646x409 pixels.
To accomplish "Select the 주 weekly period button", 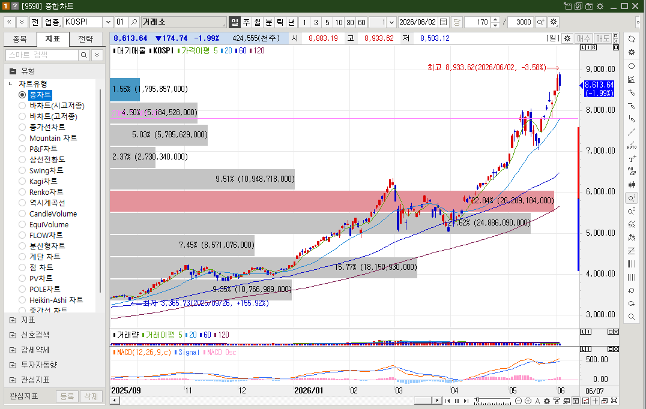I will click(246, 22).
